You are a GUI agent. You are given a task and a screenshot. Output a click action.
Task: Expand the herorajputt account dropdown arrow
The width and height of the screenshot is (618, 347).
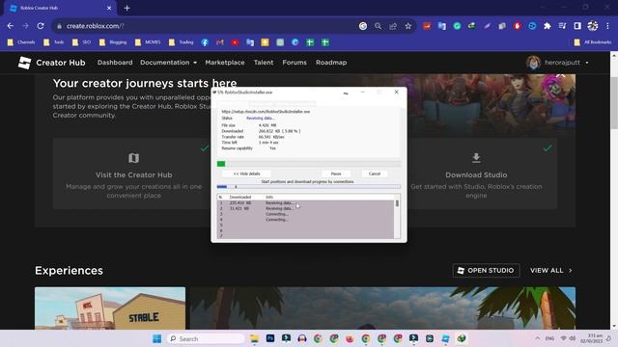587,63
